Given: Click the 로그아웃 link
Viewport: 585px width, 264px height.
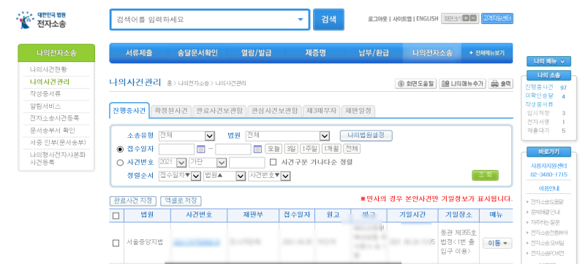Looking at the screenshot, I should [377, 18].
